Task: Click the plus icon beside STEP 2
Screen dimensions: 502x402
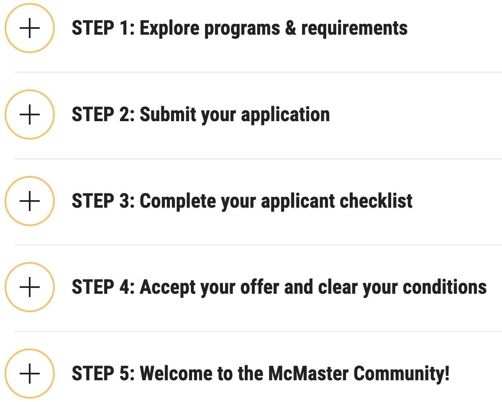Action: tap(30, 115)
